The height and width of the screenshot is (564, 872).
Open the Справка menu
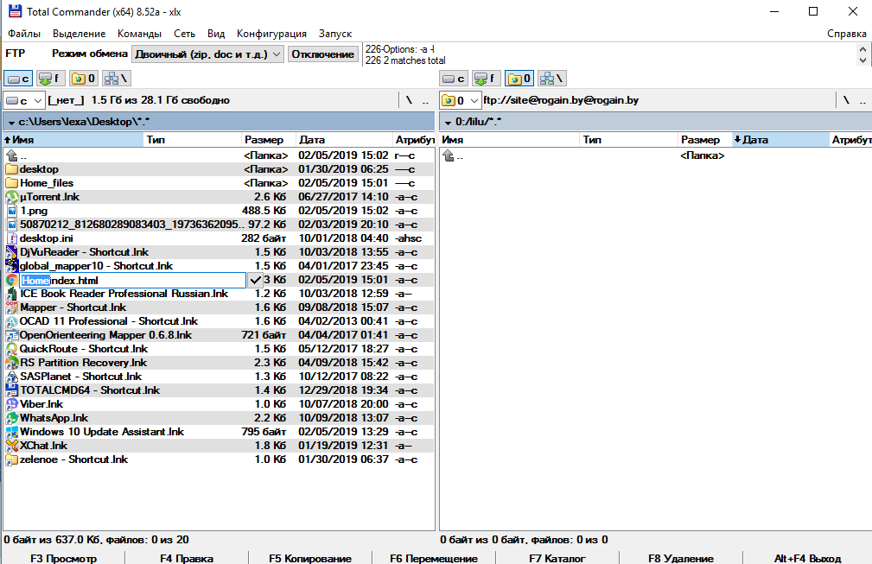click(x=846, y=34)
